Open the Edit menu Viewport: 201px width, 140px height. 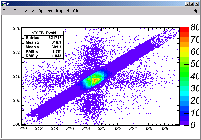[17, 11]
